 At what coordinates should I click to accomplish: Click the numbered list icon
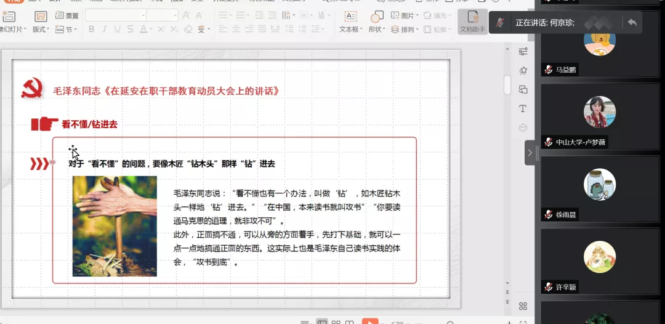pyautogui.click(x=241, y=15)
